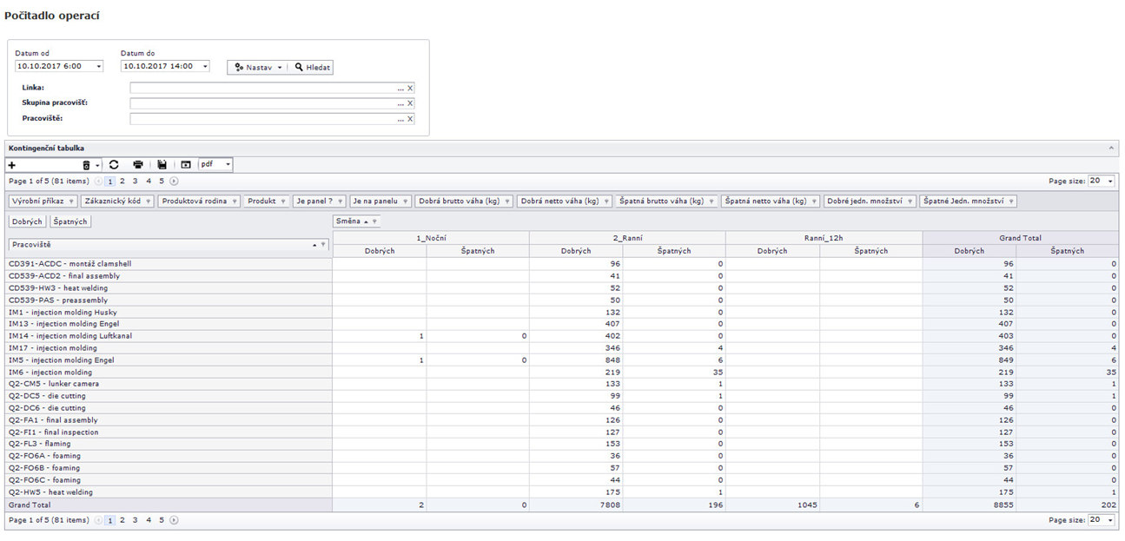Refresh the contingency table
The width and height of the screenshot is (1125, 541).
pos(114,165)
